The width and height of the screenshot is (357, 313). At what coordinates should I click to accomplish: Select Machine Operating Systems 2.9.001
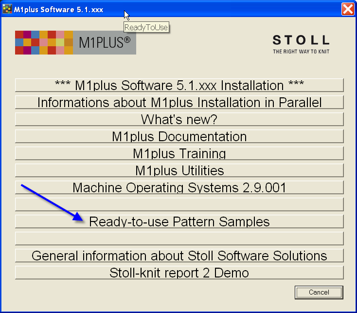(x=179, y=187)
